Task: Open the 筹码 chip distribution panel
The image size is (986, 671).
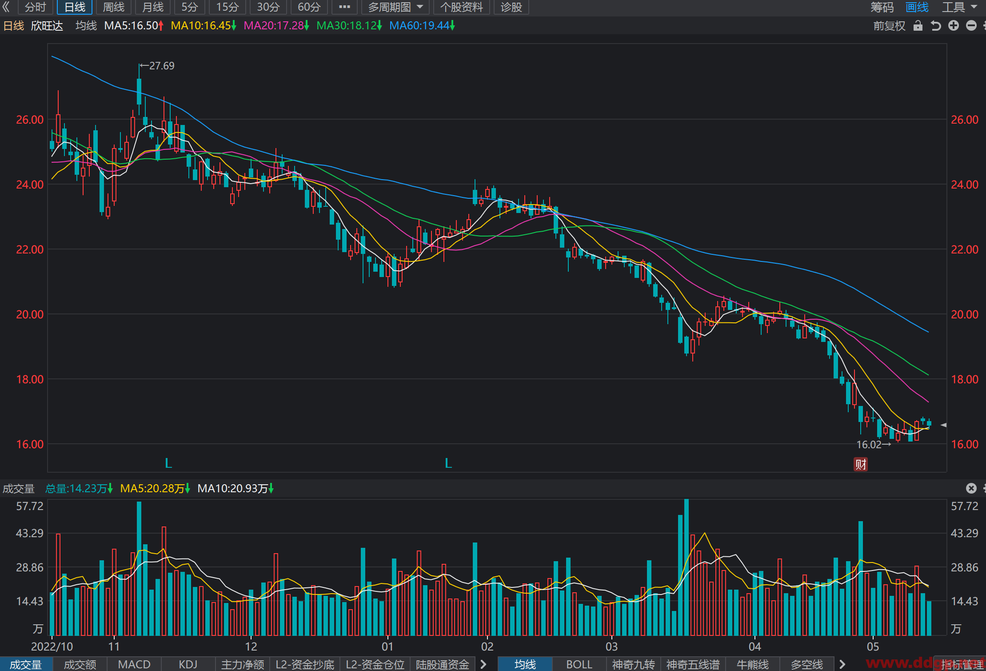Action: 882,7
